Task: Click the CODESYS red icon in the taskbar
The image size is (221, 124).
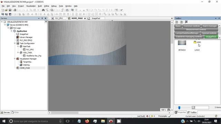Action: coord(111,121)
